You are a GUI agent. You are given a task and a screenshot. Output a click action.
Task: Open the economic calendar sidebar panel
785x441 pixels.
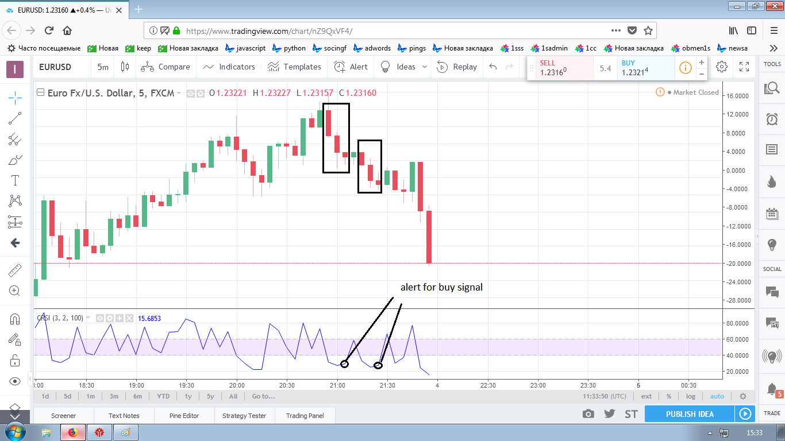[x=772, y=213]
